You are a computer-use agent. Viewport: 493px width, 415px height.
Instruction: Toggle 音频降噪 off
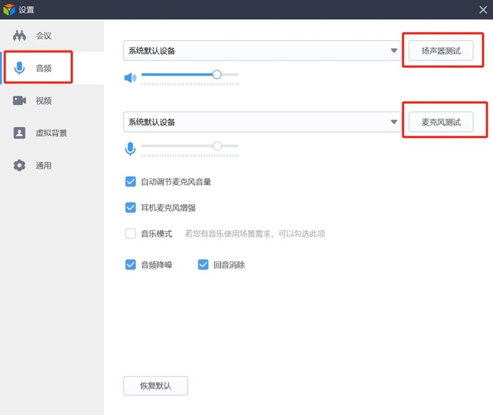(130, 264)
